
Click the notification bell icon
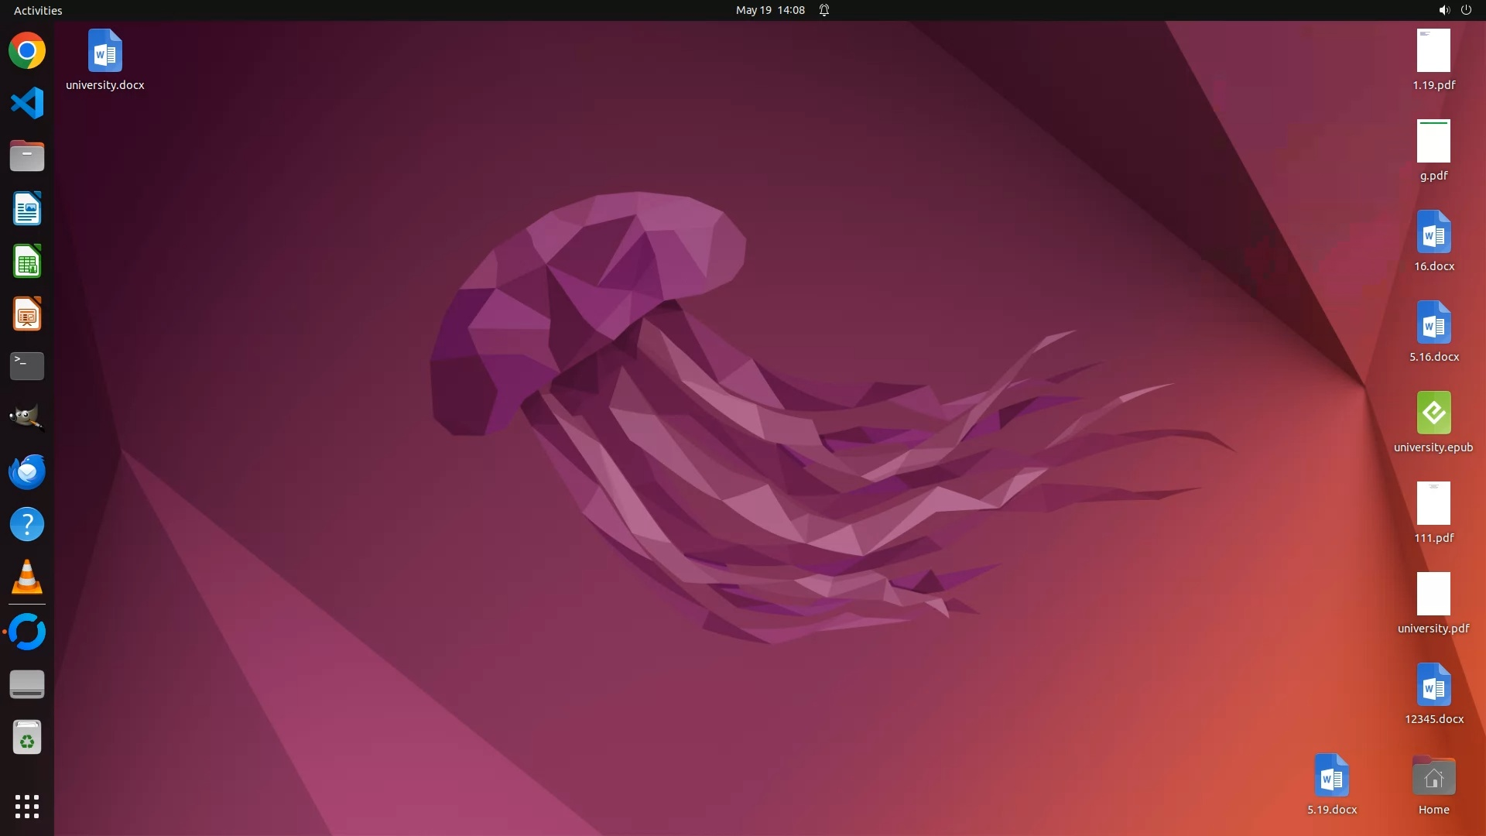coord(824,10)
